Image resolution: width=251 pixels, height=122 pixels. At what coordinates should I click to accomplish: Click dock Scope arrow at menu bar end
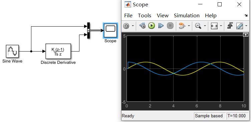click(246, 16)
